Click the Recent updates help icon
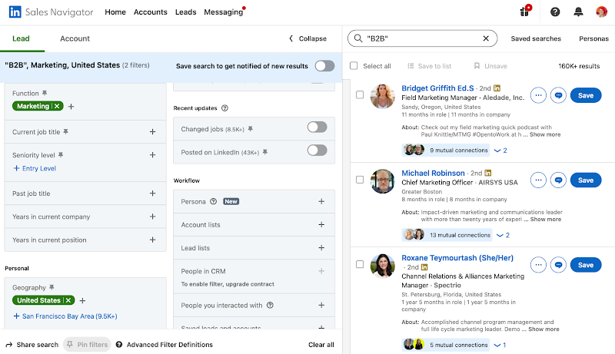Image resolution: width=615 pixels, height=354 pixels. coord(224,108)
